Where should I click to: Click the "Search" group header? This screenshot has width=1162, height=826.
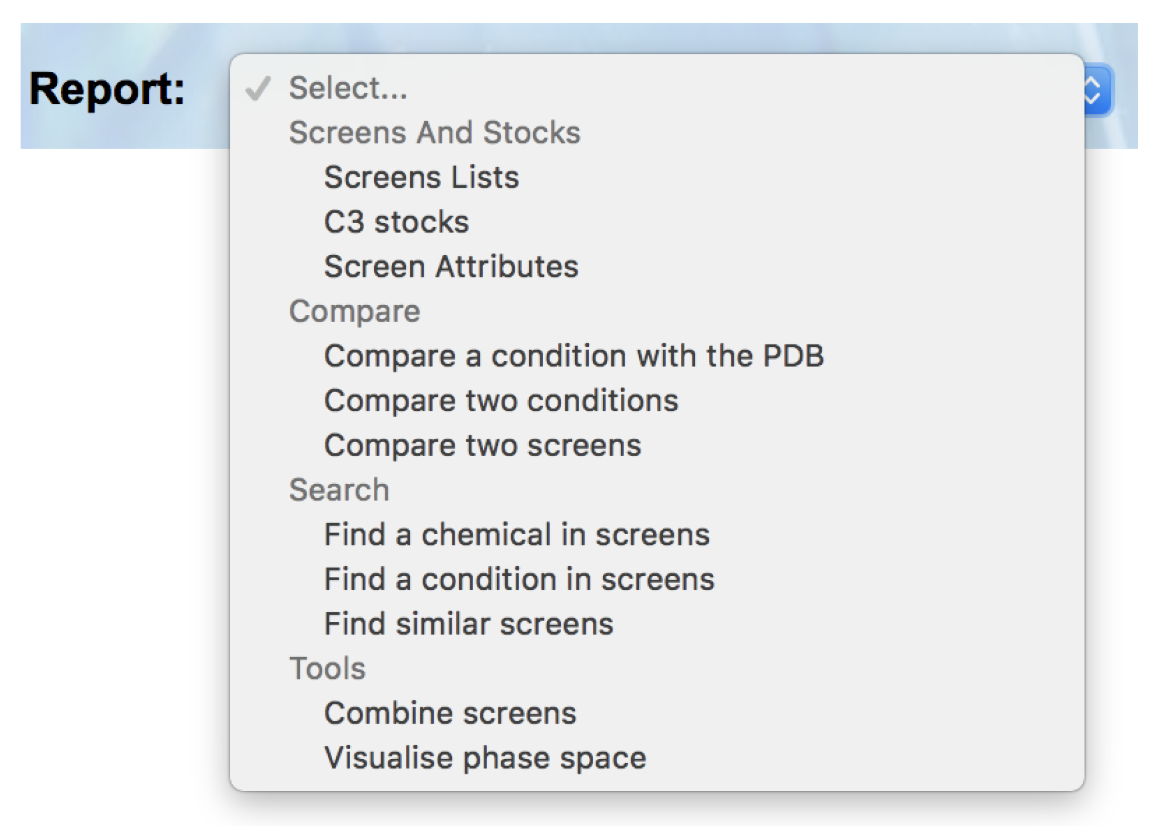pos(339,490)
